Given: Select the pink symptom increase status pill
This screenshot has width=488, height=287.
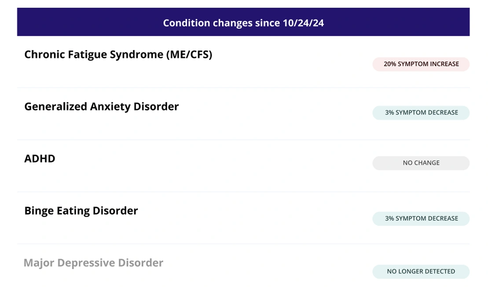Looking at the screenshot, I should point(421,64).
